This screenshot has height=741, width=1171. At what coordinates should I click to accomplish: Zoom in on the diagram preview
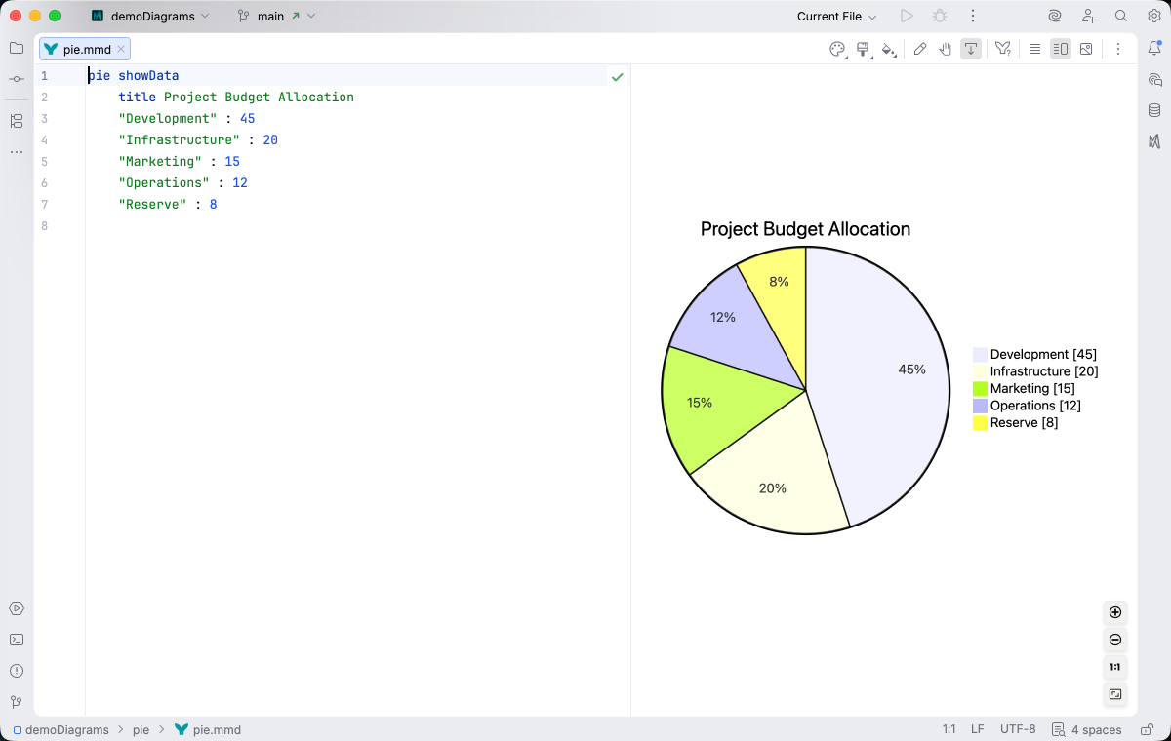[x=1115, y=612]
